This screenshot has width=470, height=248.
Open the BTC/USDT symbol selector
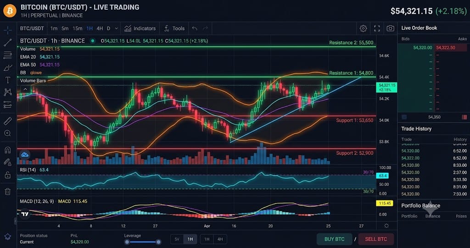click(x=32, y=28)
